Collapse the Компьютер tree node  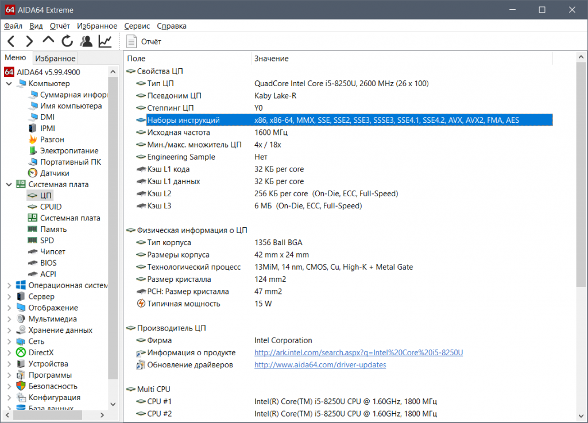click(x=9, y=84)
